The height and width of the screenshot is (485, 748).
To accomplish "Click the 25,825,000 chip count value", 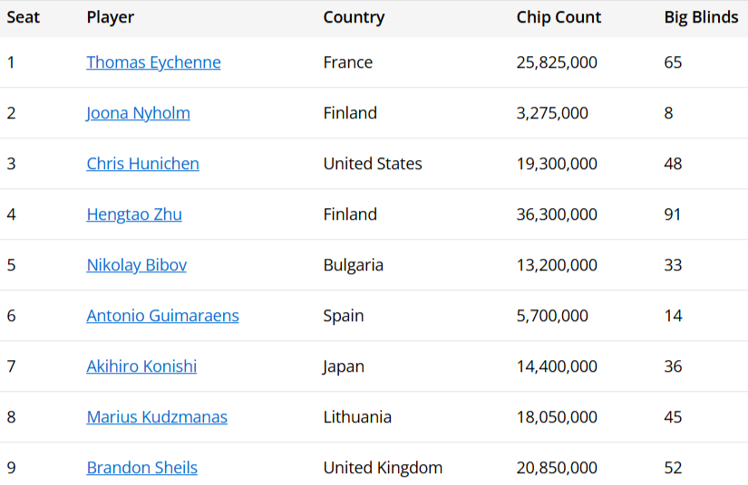I will click(557, 62).
